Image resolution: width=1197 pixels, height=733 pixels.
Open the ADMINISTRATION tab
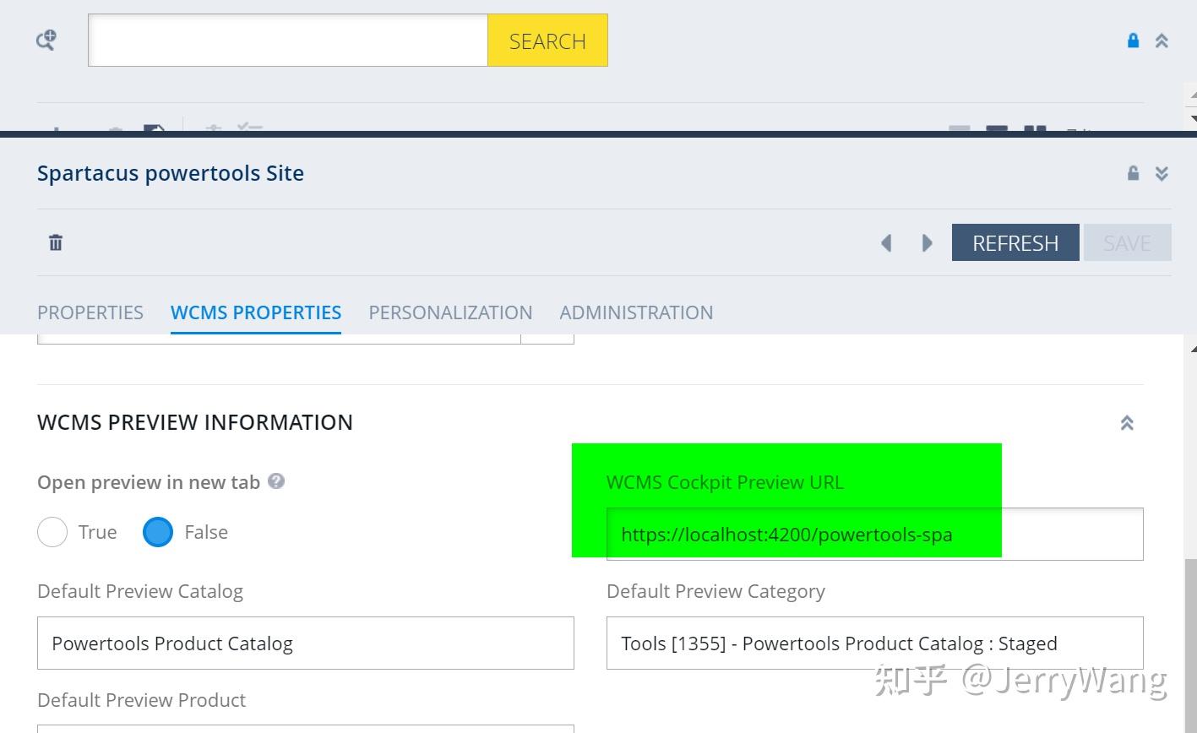click(x=636, y=312)
